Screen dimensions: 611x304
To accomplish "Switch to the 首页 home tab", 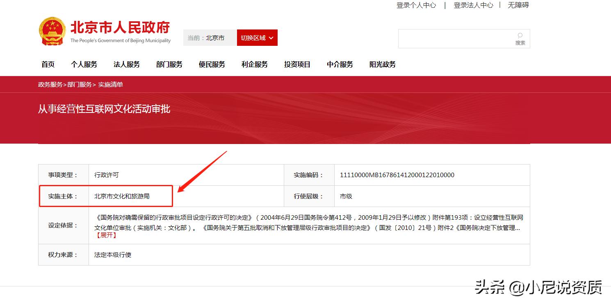I will point(48,64).
